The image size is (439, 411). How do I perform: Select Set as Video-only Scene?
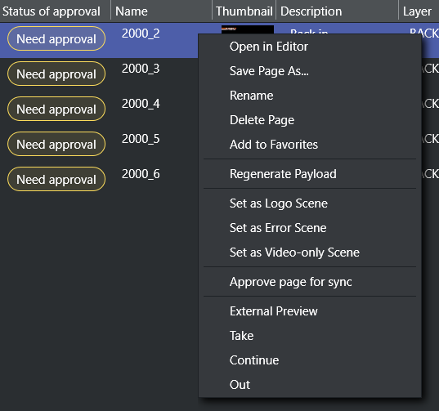[310, 252]
